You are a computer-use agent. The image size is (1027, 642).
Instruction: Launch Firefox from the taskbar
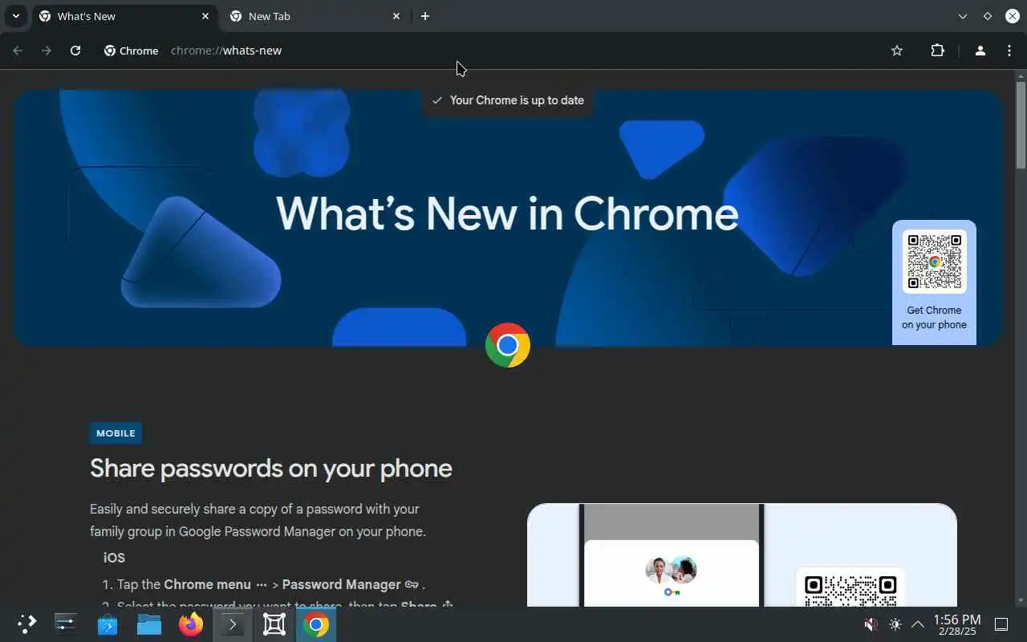pyautogui.click(x=191, y=624)
